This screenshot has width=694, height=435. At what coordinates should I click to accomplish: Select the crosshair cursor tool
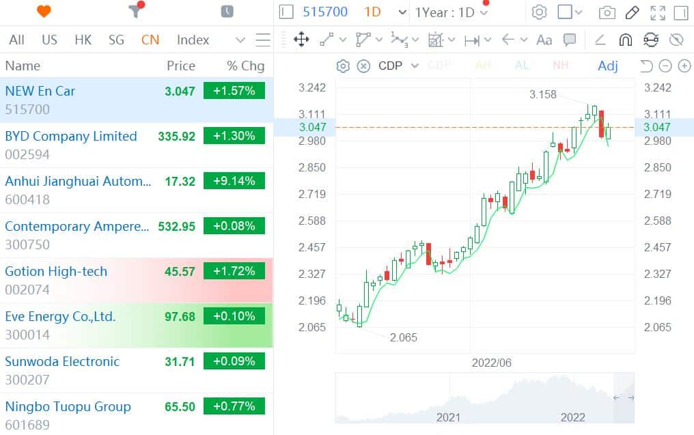(x=301, y=40)
